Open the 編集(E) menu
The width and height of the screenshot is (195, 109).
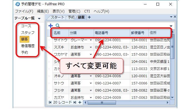43,11
